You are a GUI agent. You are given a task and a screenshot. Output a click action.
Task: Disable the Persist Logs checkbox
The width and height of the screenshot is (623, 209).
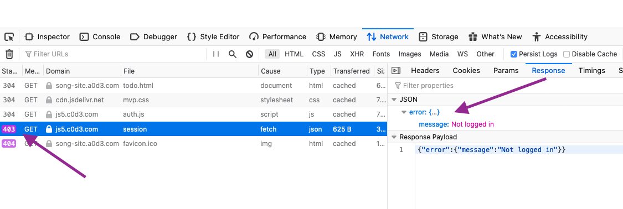click(x=514, y=54)
